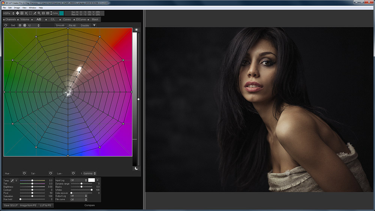This screenshot has width=375, height=211.
Task: Select the four-arrow move tool
Action: pos(17,13)
